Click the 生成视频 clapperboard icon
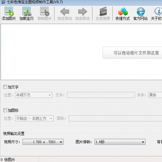Screen dimensions: 162x162 [103, 11]
